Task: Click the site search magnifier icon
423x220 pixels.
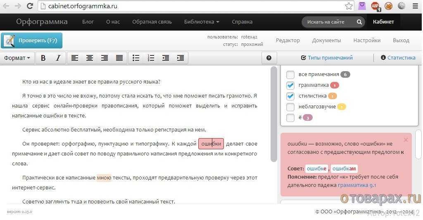Action: coord(359,22)
